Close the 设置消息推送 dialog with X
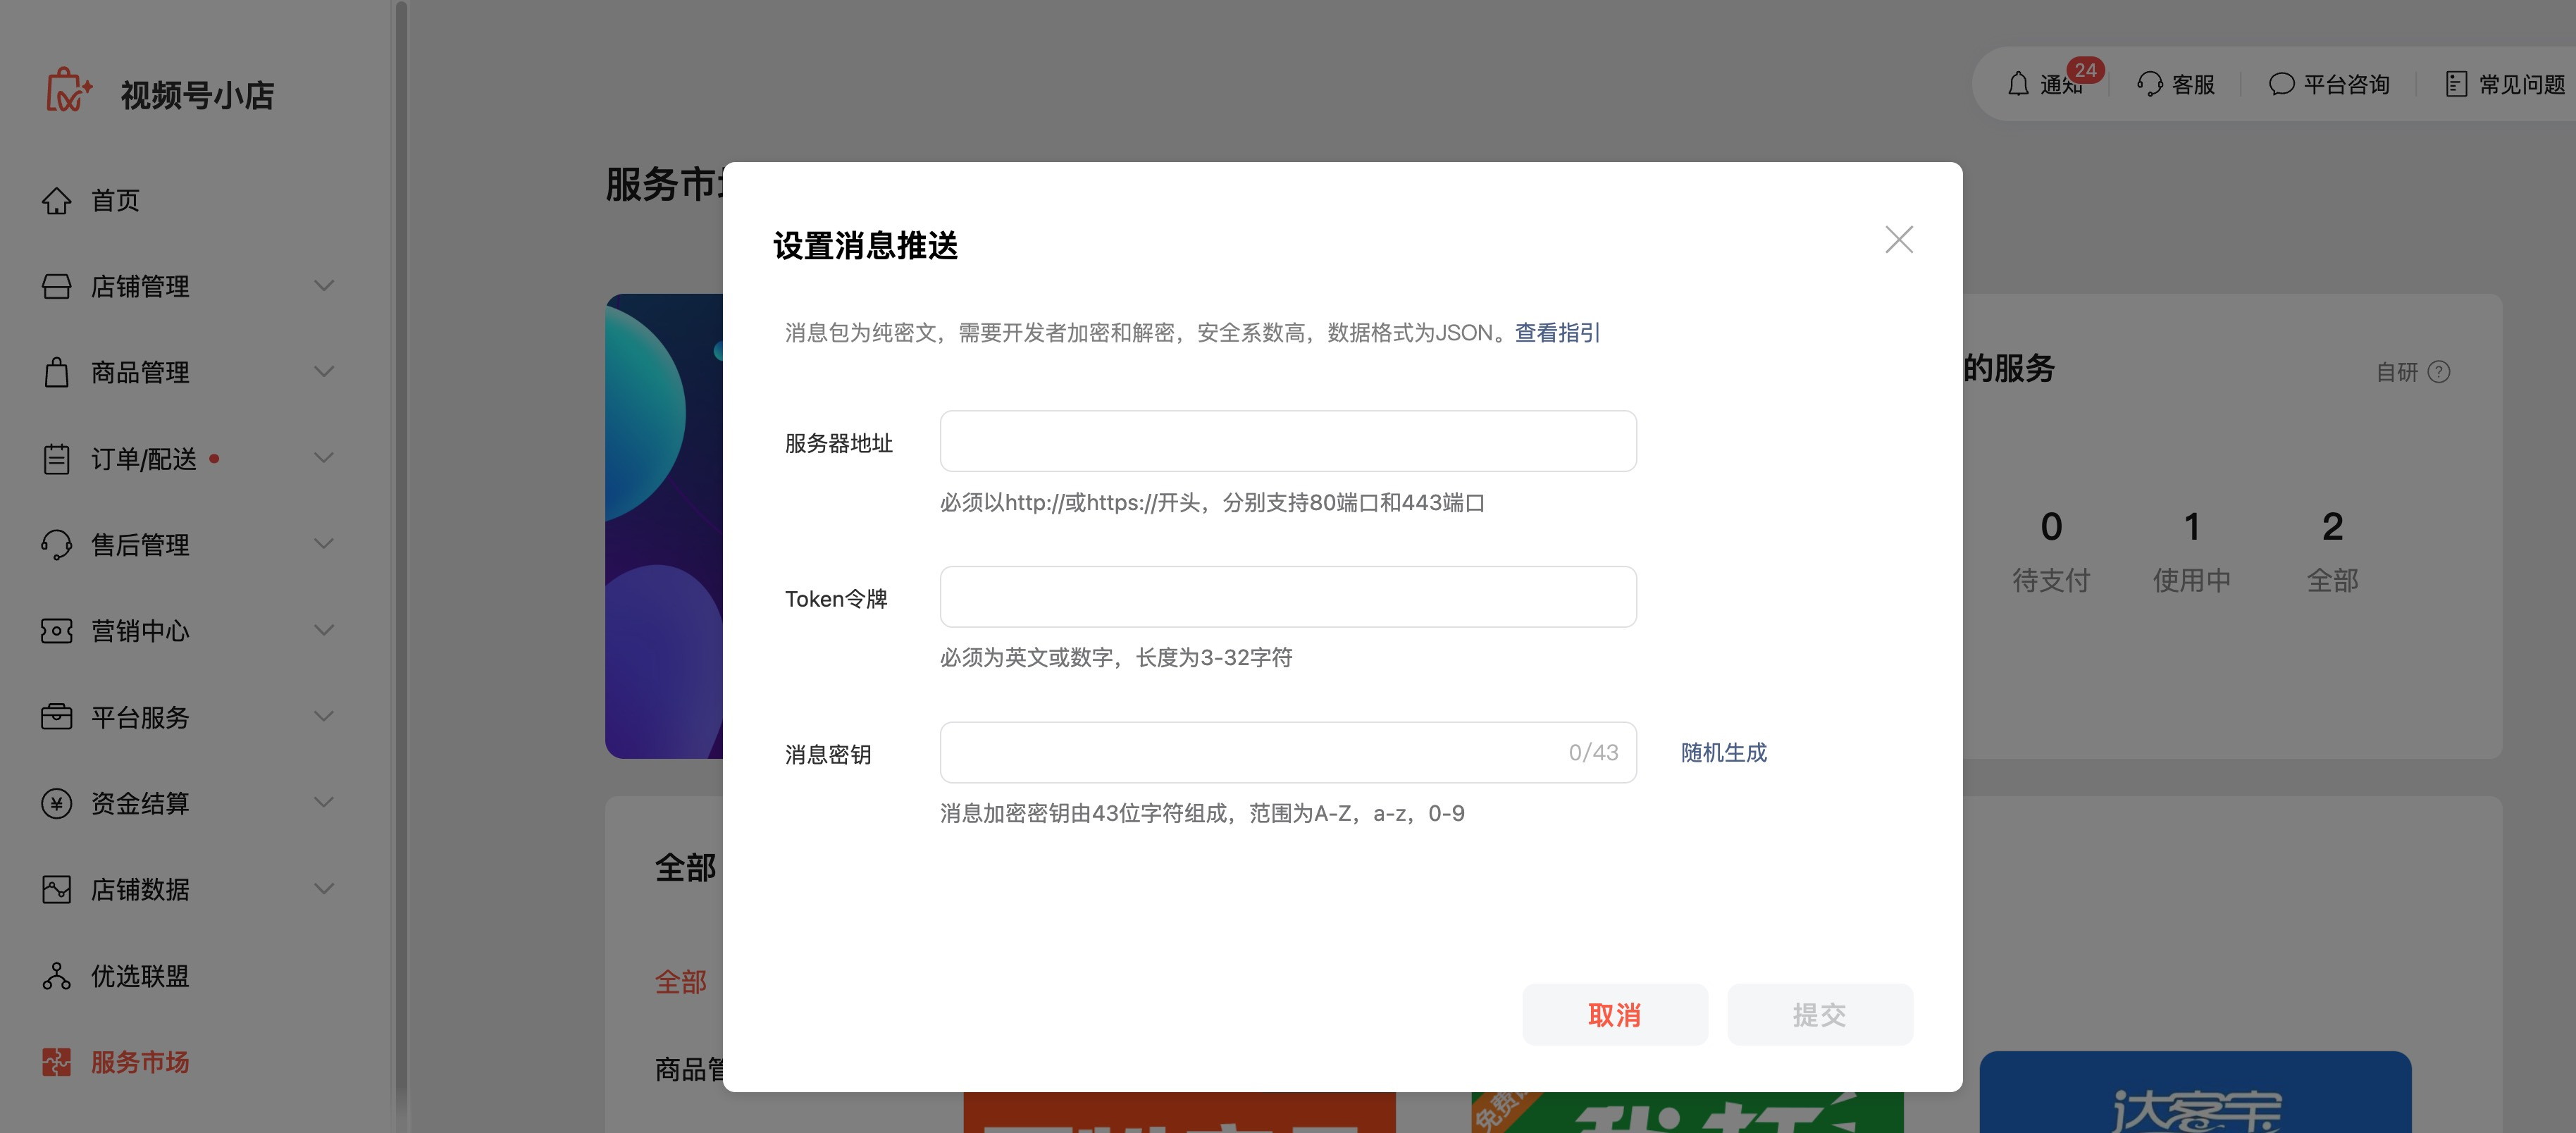2576x1133 pixels. click(x=1898, y=240)
